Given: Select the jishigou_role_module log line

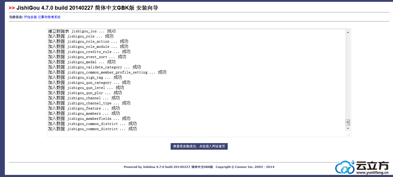Looking at the screenshot, I should [88, 47].
